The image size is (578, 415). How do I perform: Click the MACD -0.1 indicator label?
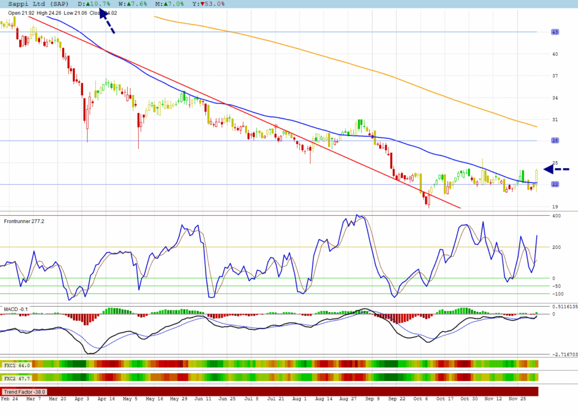tap(16, 309)
